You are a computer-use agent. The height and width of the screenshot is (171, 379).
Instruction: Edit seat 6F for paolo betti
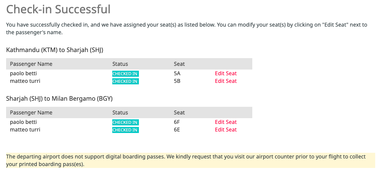[x=226, y=122]
